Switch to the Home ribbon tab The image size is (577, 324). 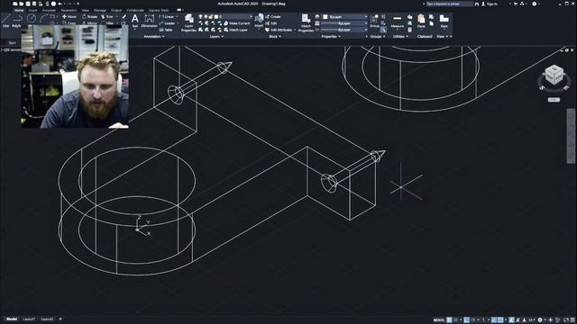click(x=18, y=10)
